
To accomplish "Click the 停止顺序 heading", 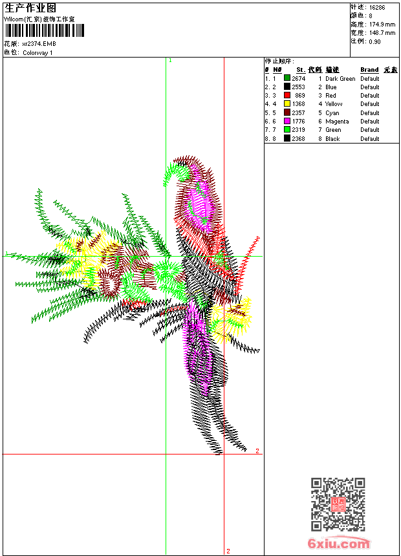I will (x=279, y=61).
